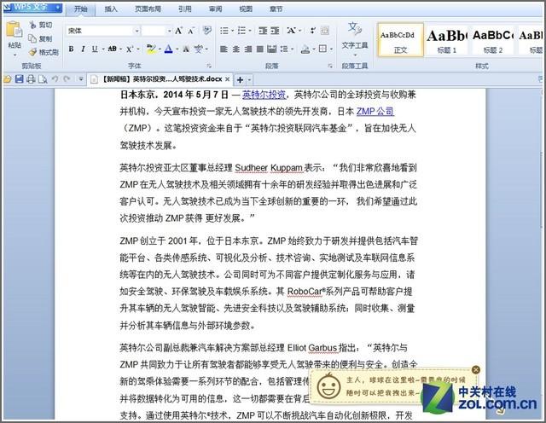Toggle strikethrough AB formatting
546x423 pixels.
pyautogui.click(x=112, y=49)
